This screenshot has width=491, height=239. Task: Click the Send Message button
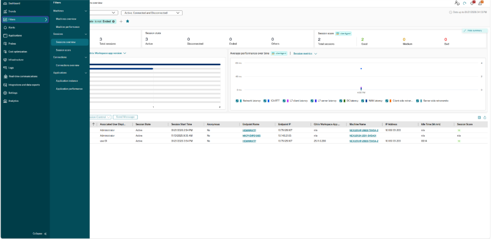125,117
